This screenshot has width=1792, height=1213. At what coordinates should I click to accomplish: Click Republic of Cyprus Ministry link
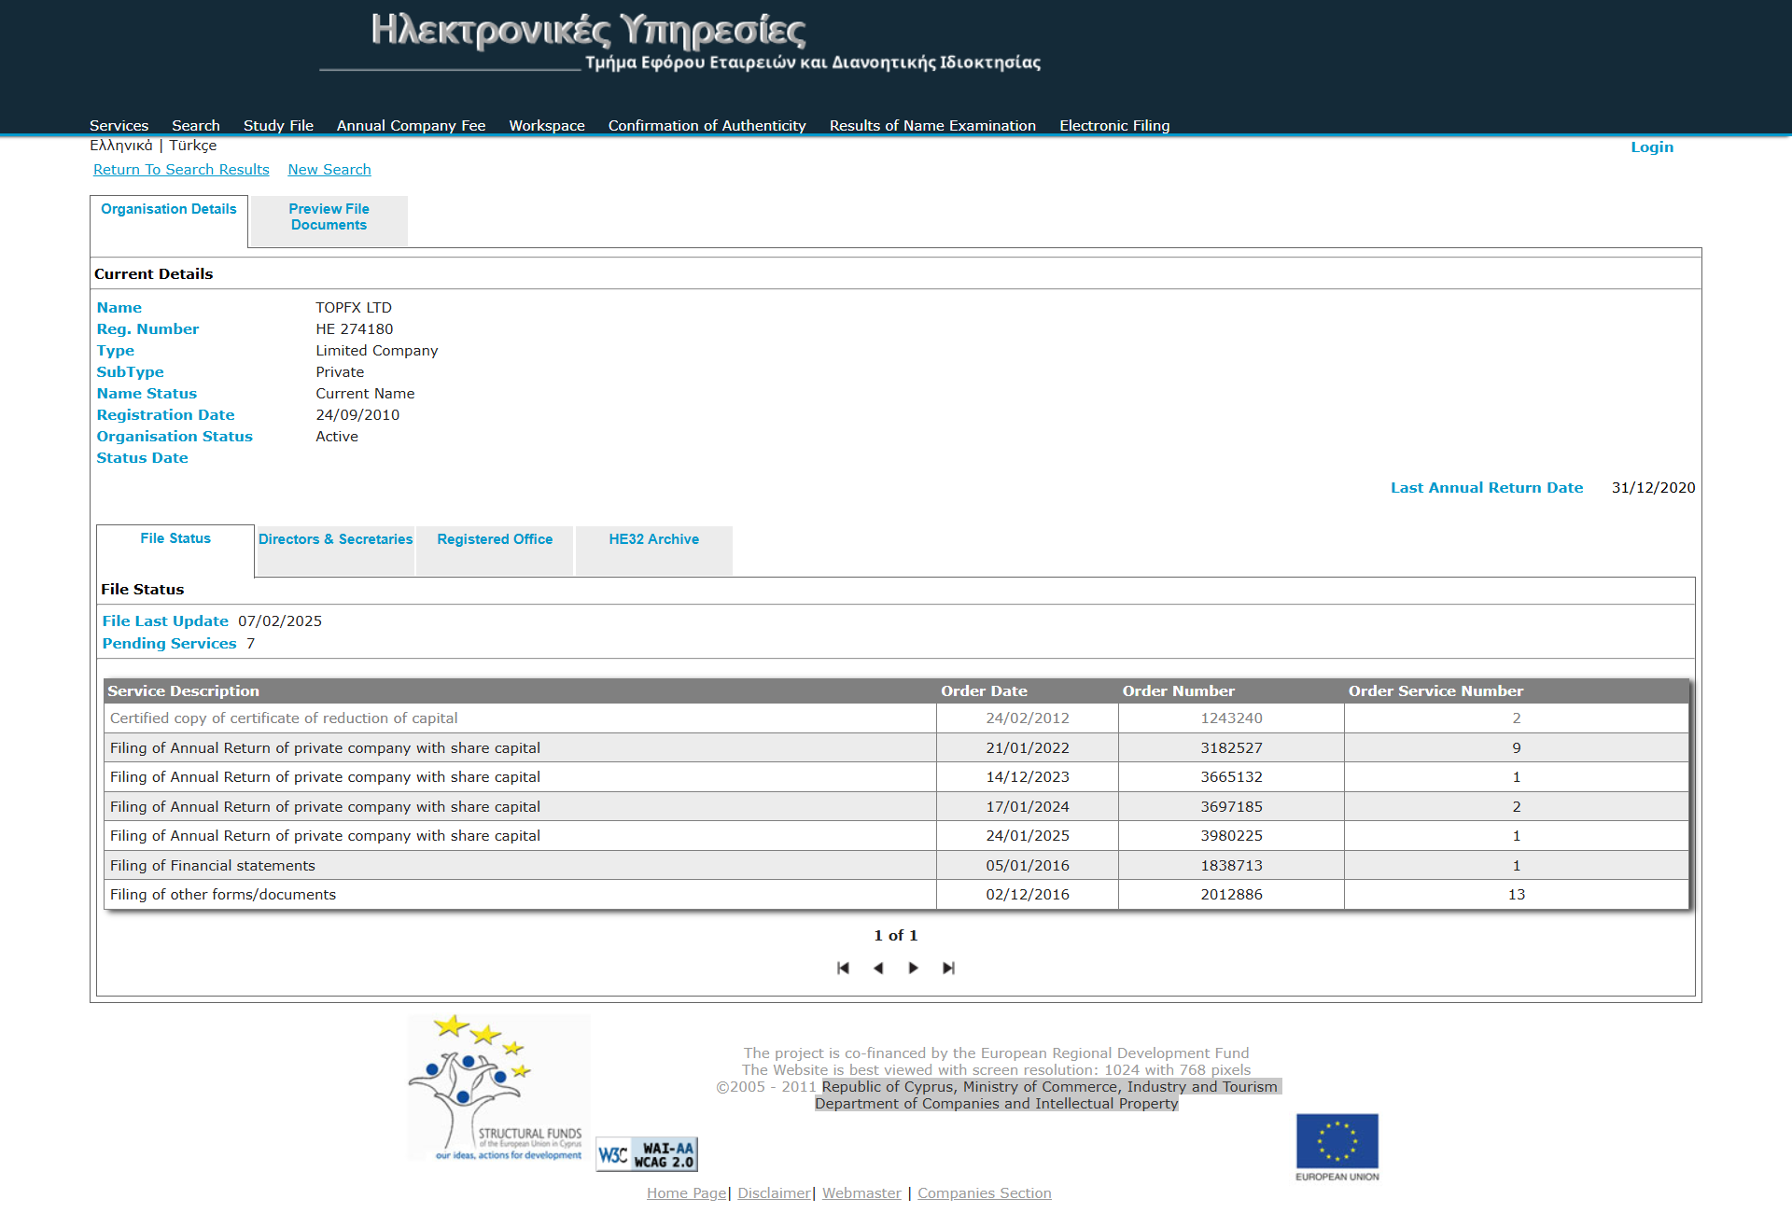coord(1050,1087)
